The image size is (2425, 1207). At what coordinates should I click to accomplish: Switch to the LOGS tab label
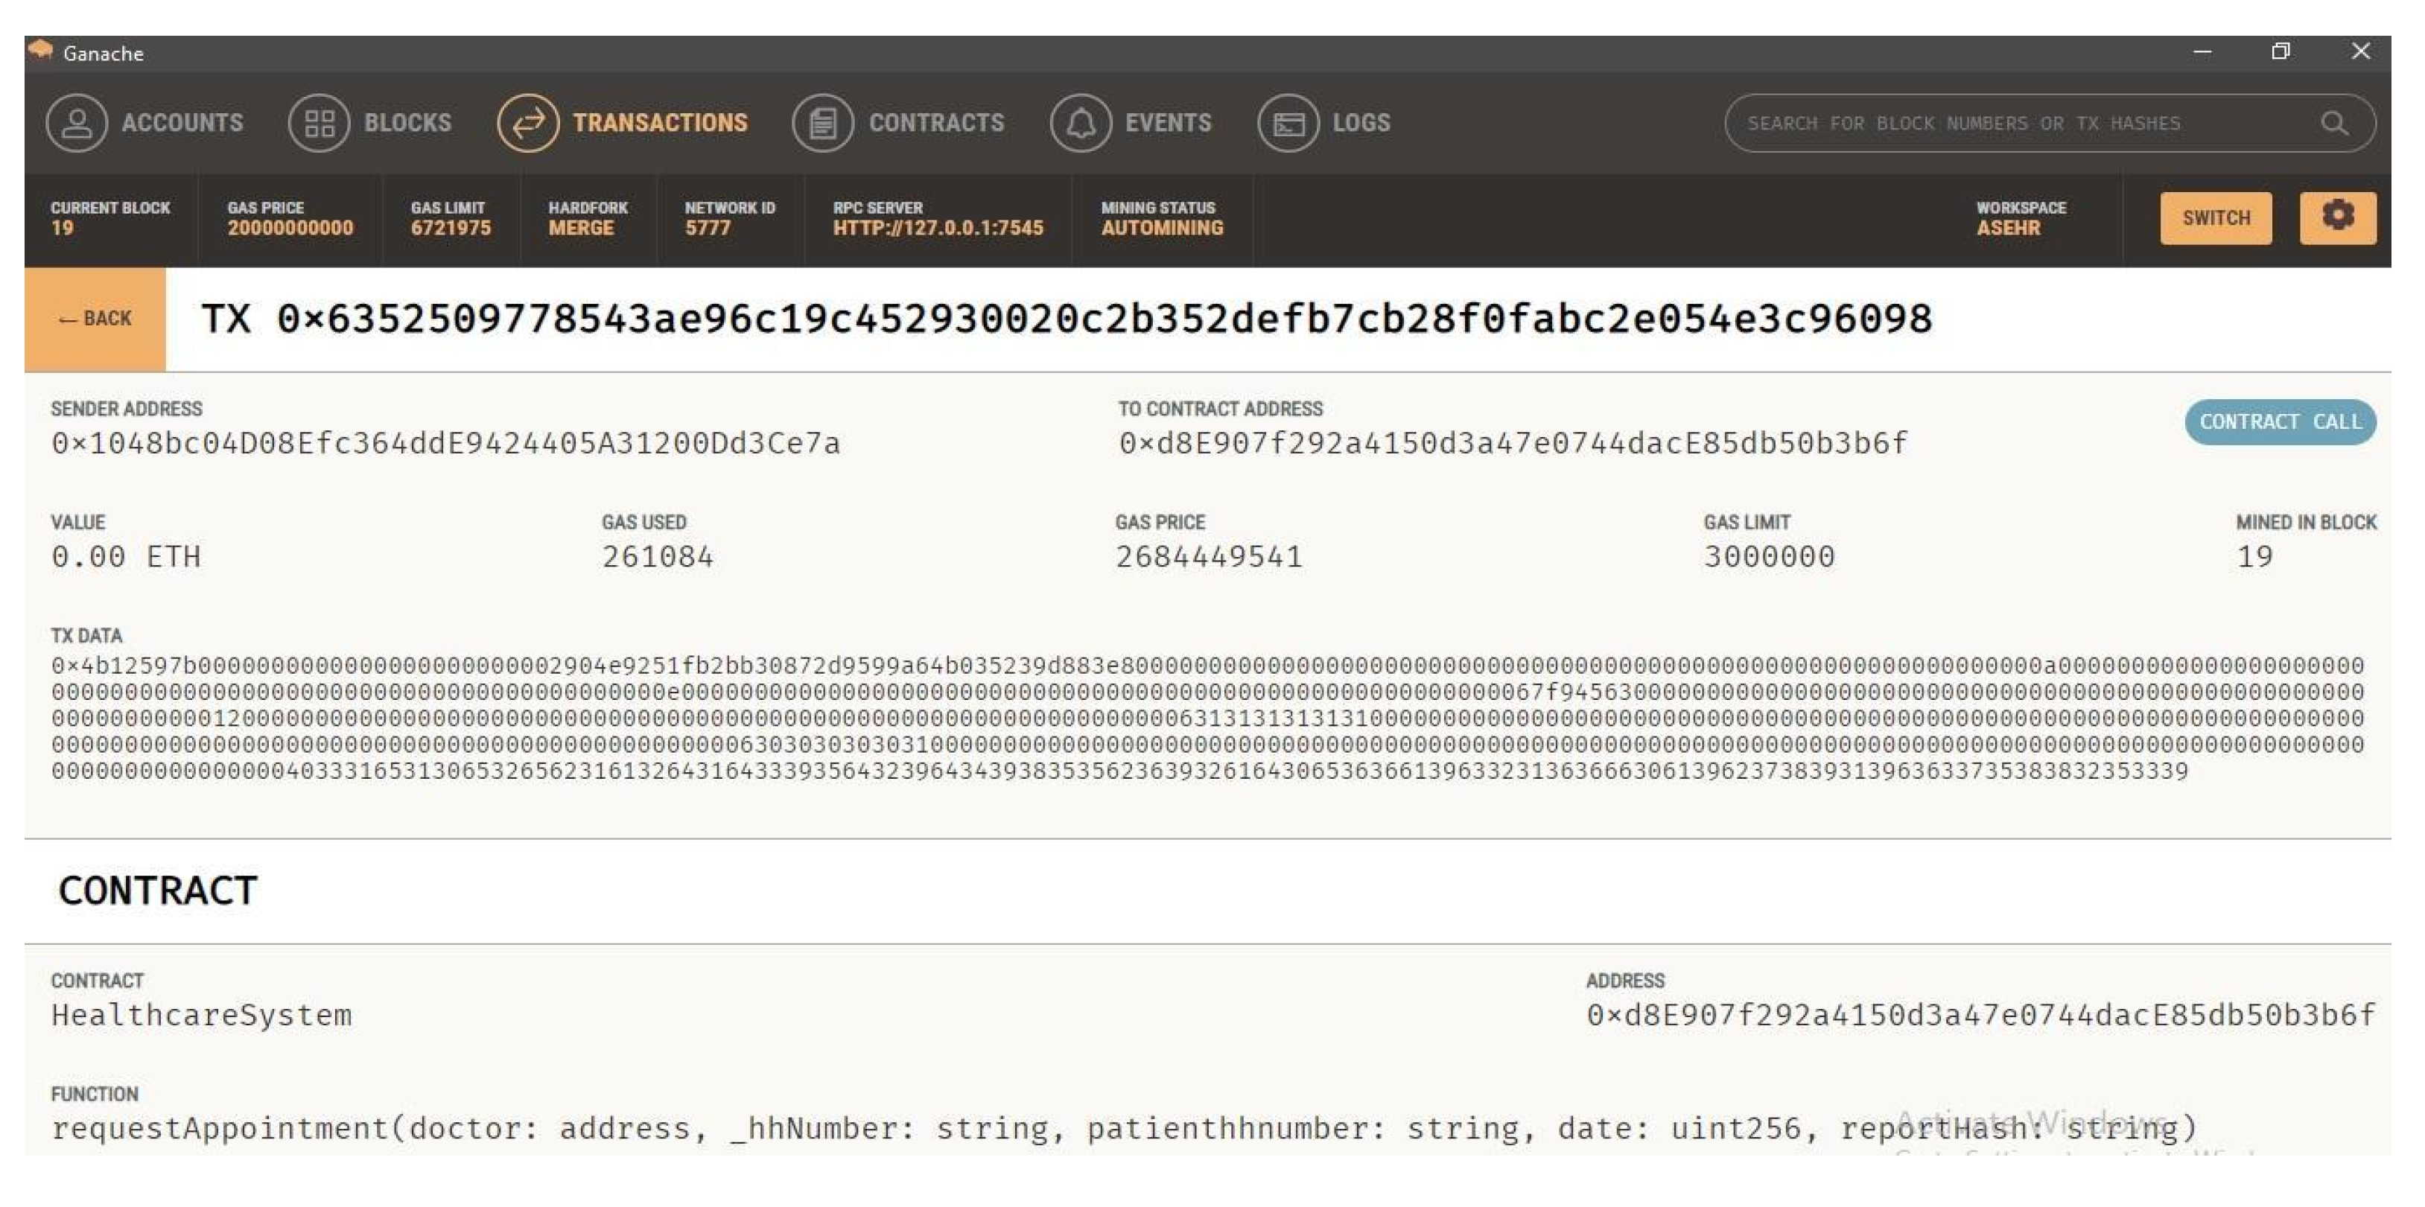(x=1361, y=124)
